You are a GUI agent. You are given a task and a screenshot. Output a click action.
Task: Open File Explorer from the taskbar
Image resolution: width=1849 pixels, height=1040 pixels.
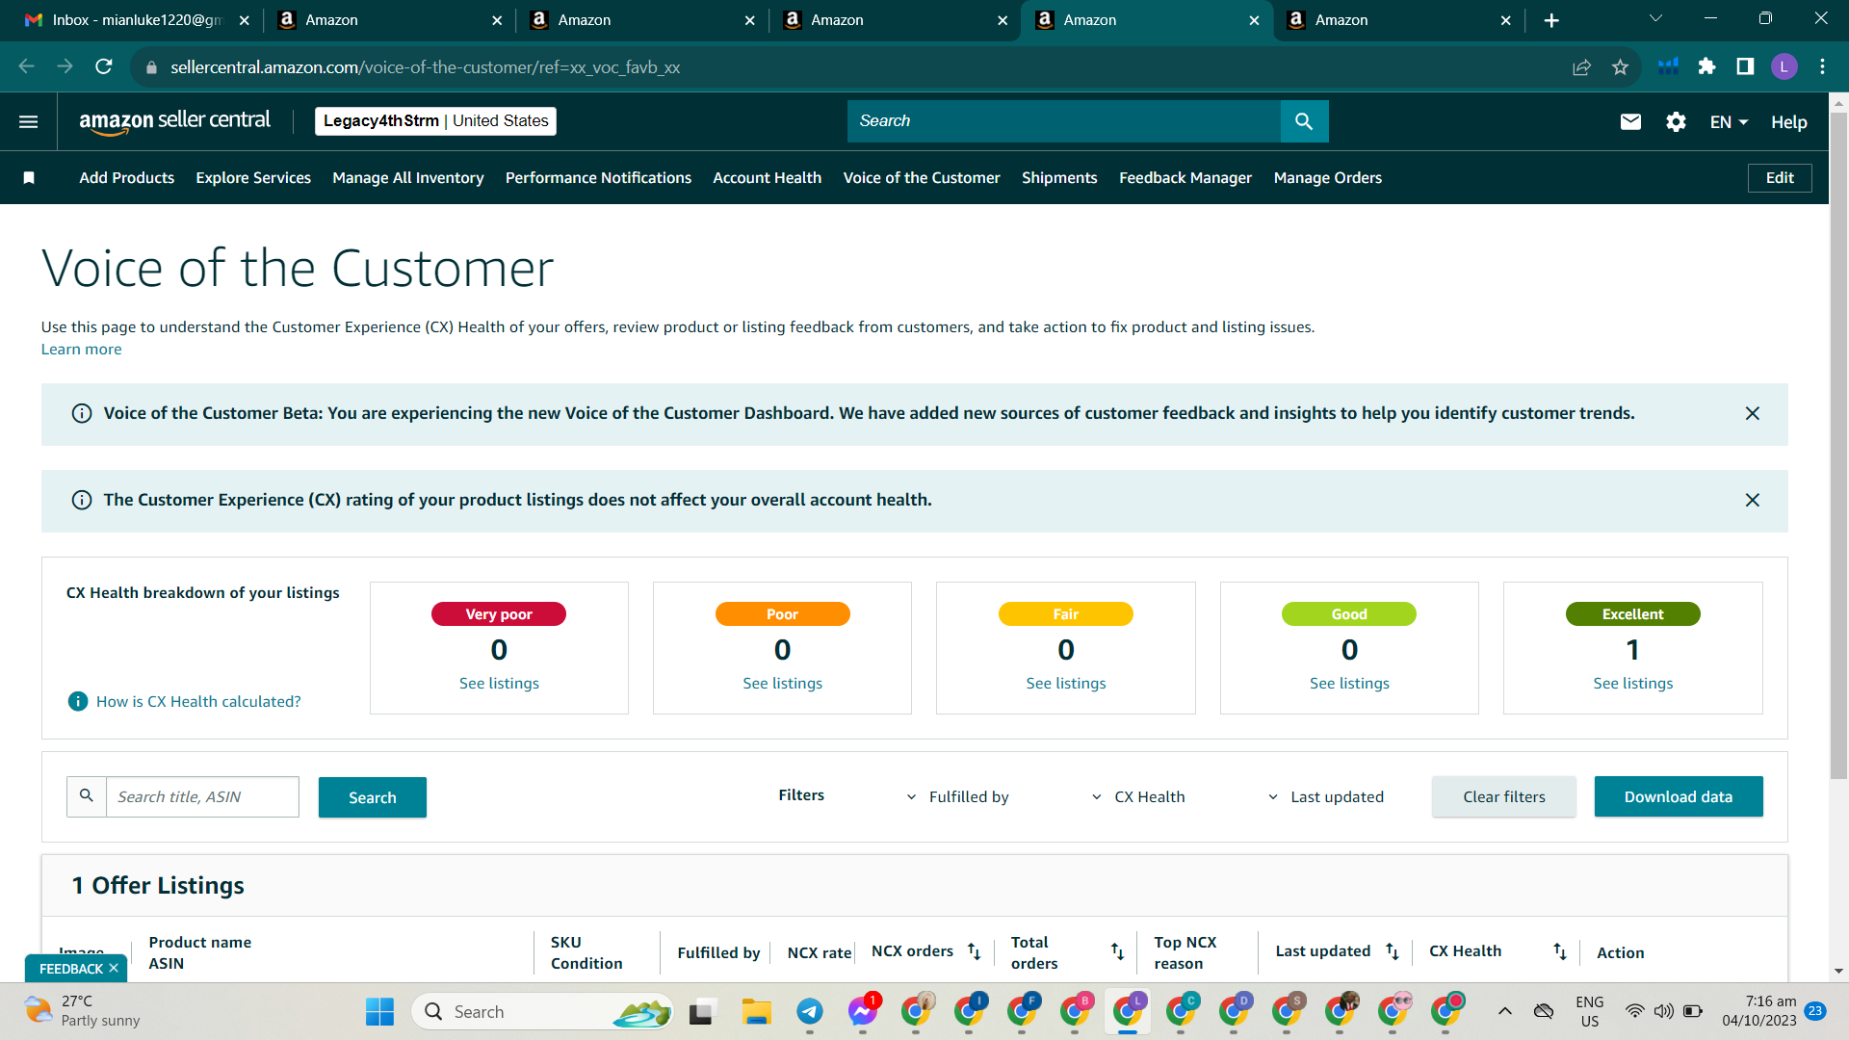point(756,1012)
